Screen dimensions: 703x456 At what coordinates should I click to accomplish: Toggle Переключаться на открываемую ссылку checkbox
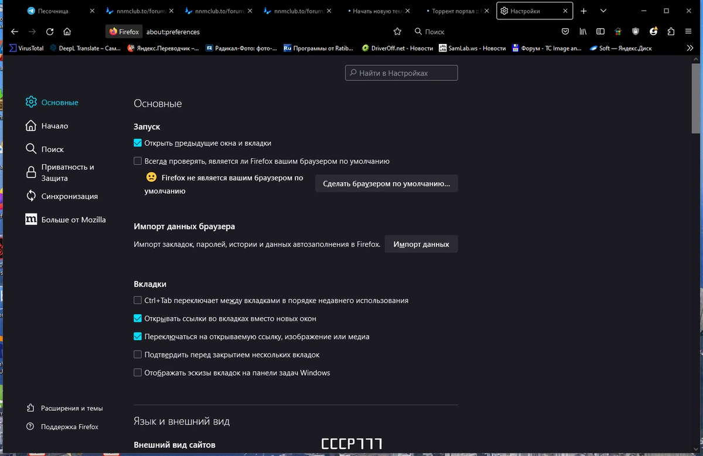(x=138, y=336)
